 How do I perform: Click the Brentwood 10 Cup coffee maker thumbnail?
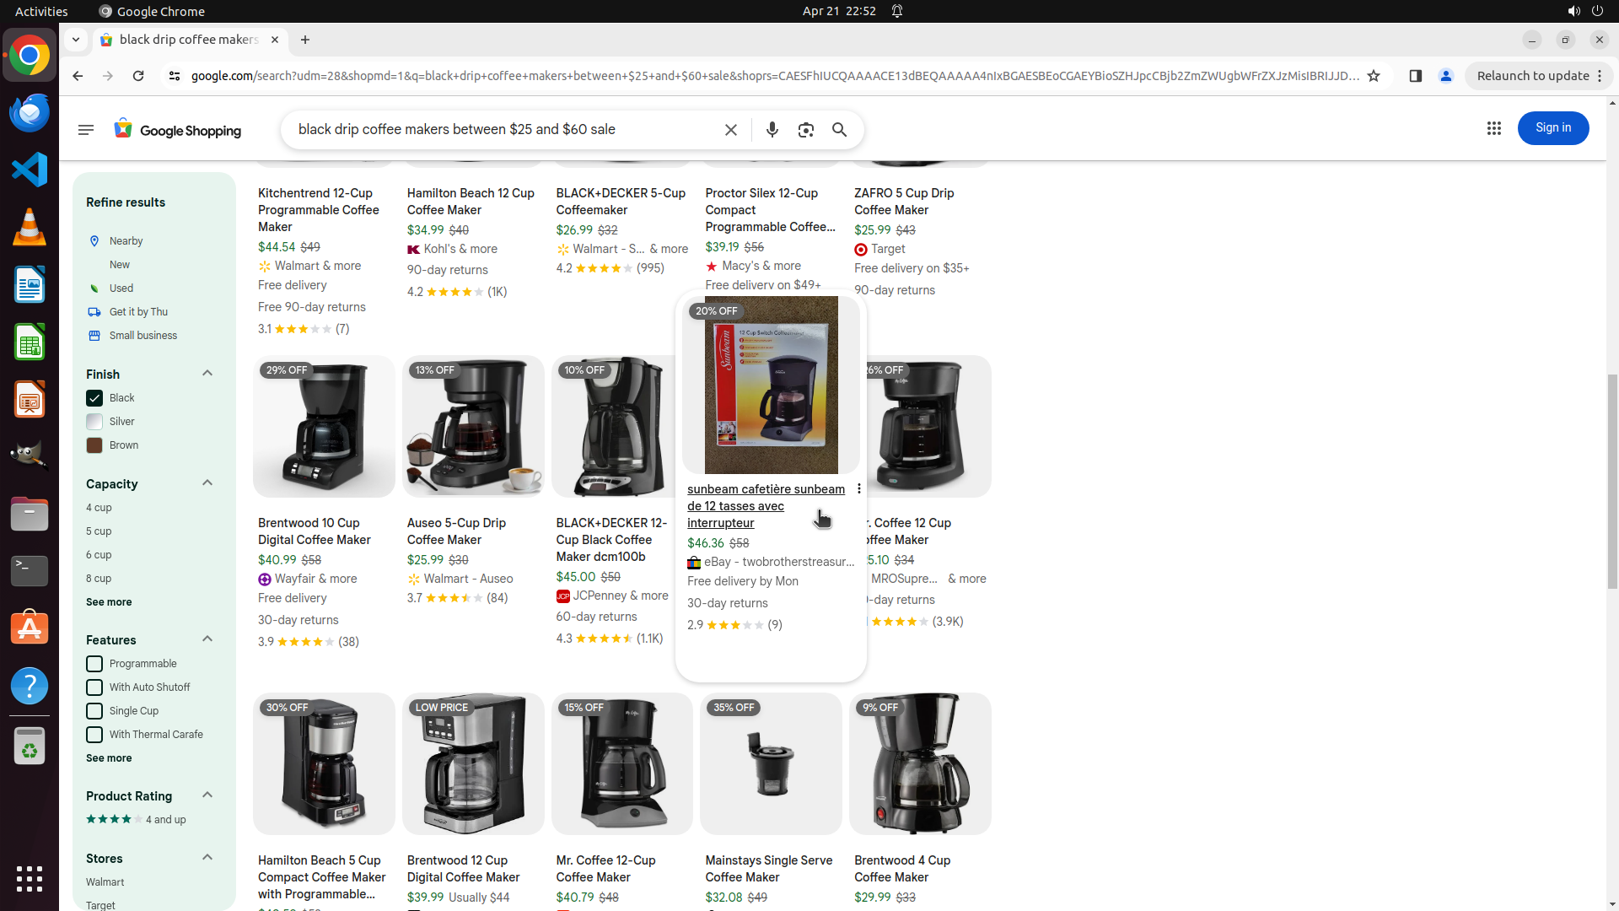[324, 427]
